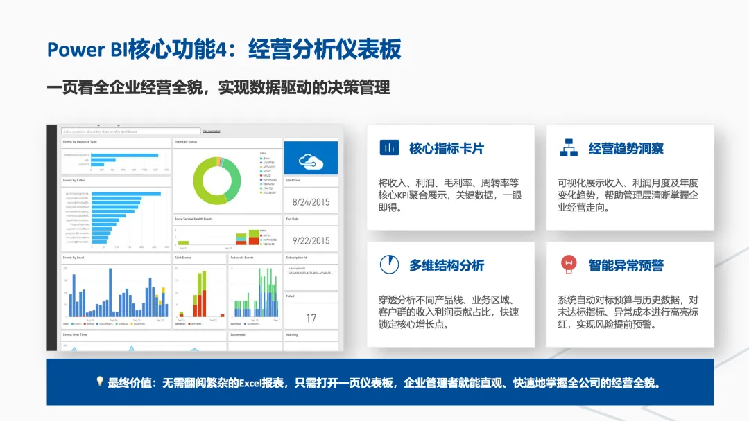Click the hierarchy icon beside 经营趋势洞察
This screenshot has width=749, height=421.
pos(569,147)
